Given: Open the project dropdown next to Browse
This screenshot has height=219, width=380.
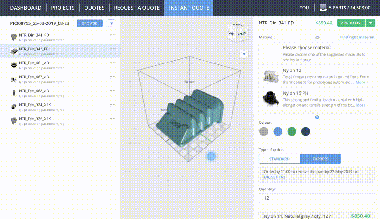Looking at the screenshot, I should click(111, 23).
